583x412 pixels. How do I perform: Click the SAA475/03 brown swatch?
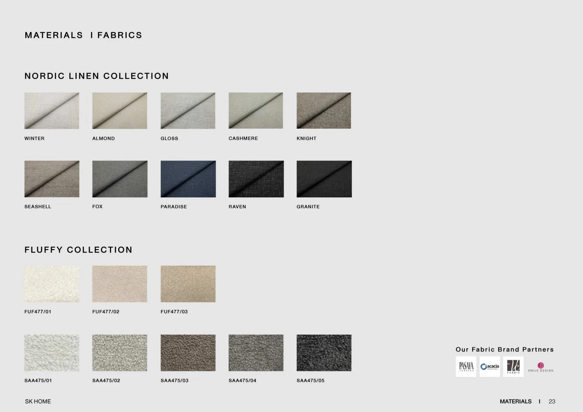[188, 353]
